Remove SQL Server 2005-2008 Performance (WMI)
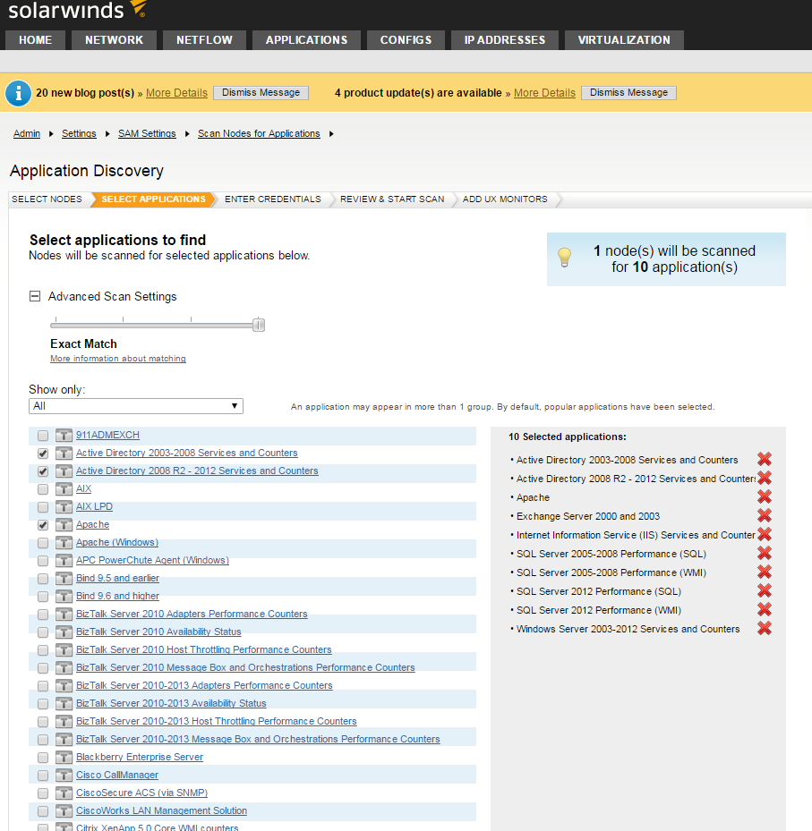 pos(765,572)
